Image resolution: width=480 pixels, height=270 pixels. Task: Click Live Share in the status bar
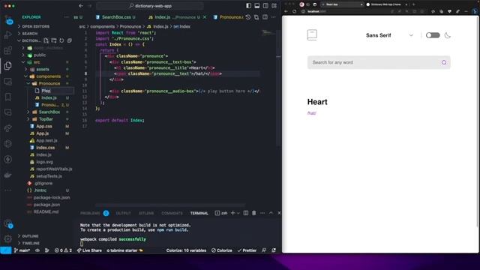click(x=89, y=250)
